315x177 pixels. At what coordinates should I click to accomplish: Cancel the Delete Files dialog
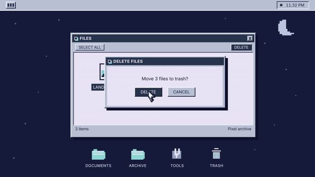coord(181,92)
